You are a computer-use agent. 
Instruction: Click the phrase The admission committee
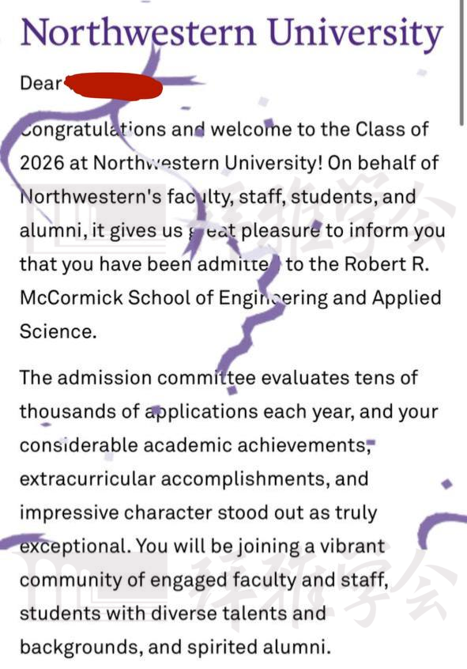(137, 378)
